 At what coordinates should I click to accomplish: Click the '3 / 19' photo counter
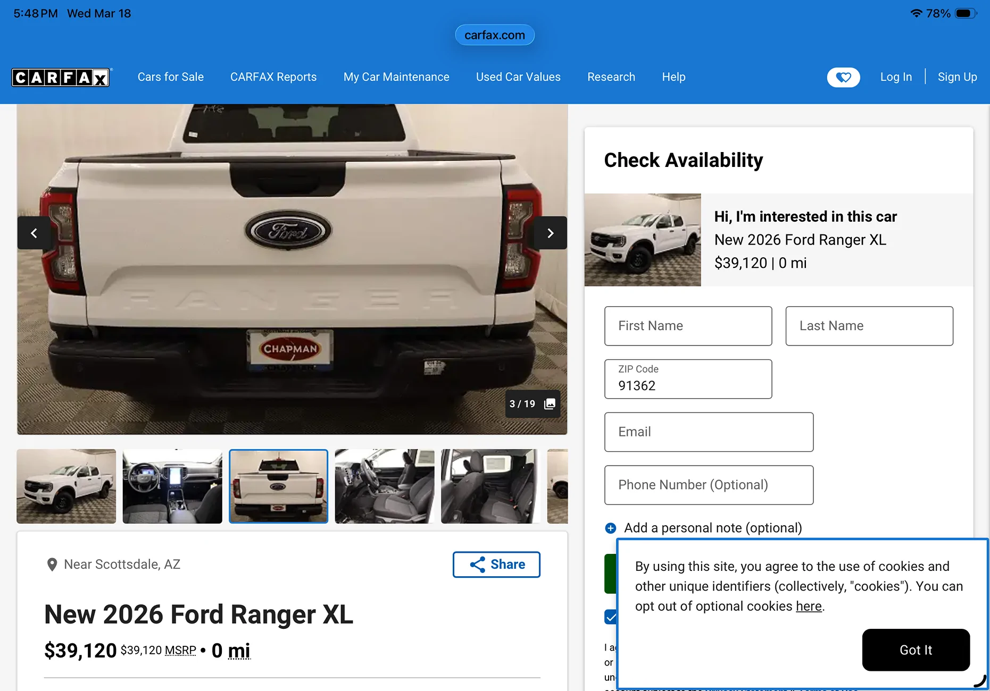coord(522,404)
